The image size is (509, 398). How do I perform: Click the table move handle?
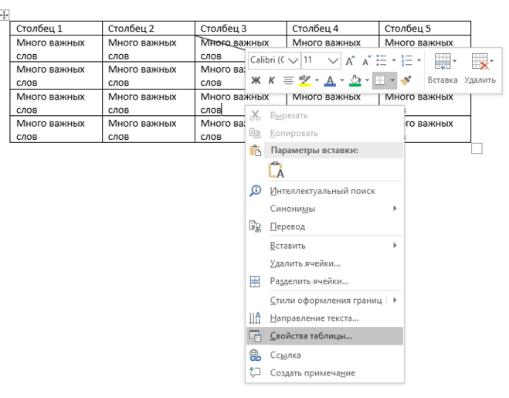pos(5,15)
